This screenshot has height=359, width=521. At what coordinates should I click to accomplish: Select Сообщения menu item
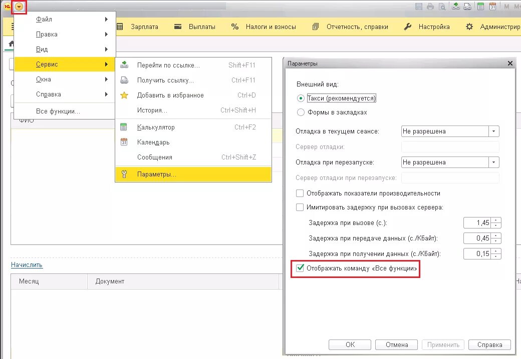[x=193, y=157]
